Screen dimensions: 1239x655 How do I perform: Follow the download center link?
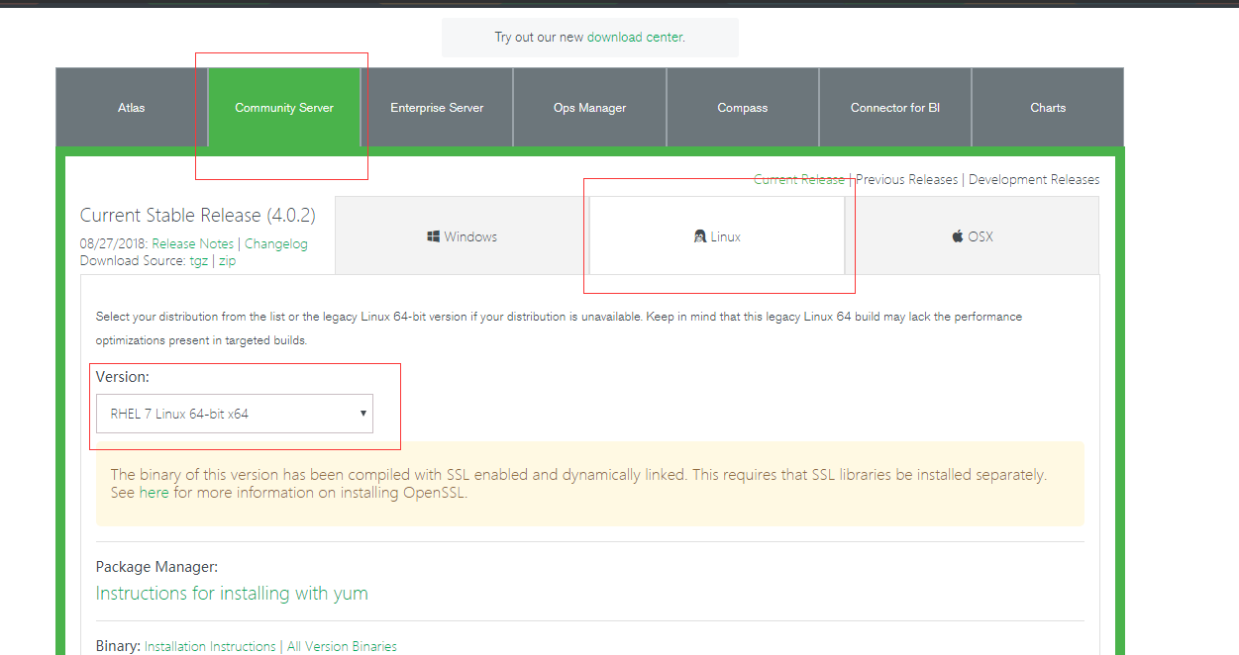coord(634,37)
